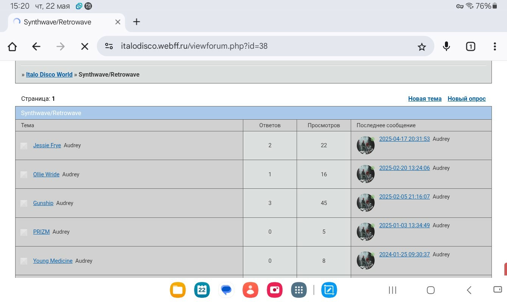Open last post dated 2025-02-05 21:16:07

click(404, 197)
